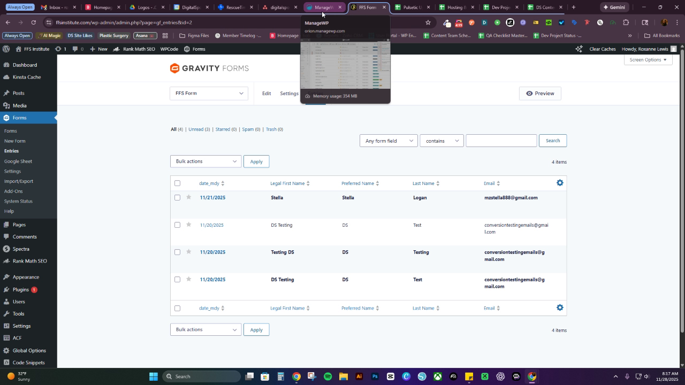This screenshot has width=685, height=385.
Task: Select the Stella Logan entry checkbox
Action: 177,198
